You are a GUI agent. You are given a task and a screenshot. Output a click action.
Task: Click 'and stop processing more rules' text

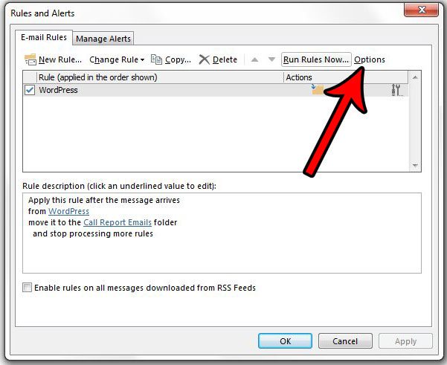pos(93,233)
